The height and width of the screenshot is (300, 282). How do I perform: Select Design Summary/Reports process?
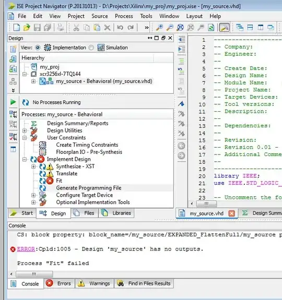pyautogui.click(x=77, y=124)
